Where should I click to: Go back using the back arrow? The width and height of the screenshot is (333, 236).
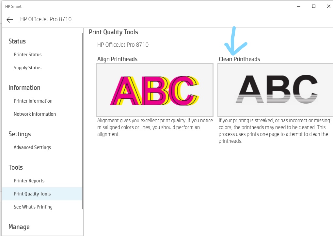(x=10, y=20)
